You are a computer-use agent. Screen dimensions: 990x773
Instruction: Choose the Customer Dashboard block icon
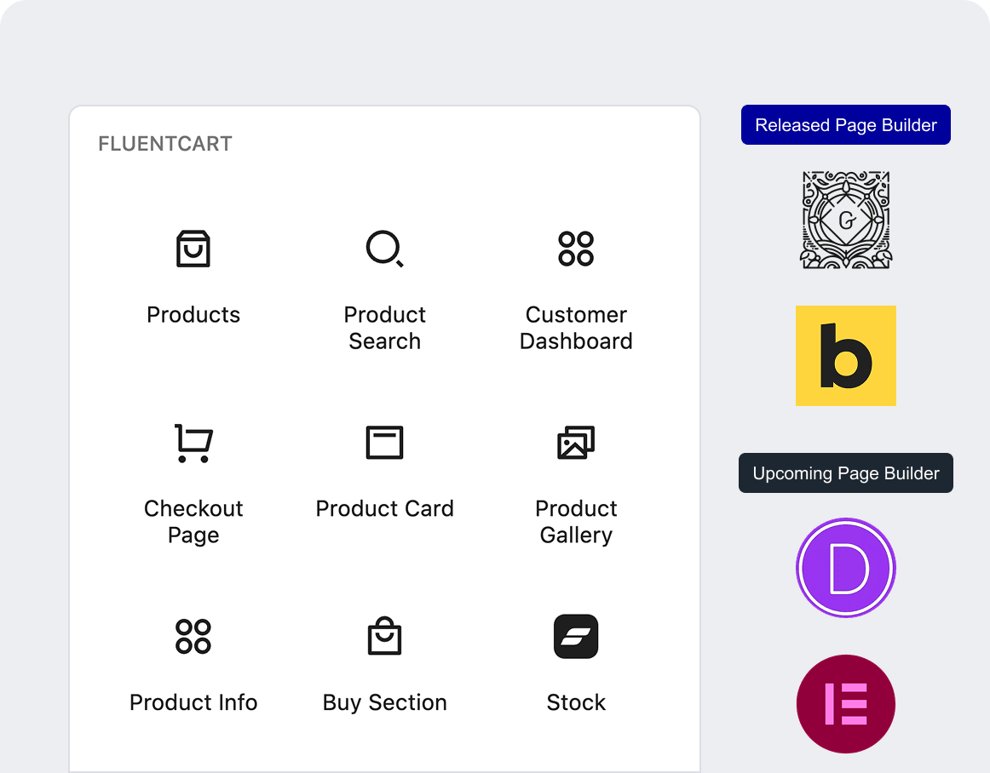(576, 249)
